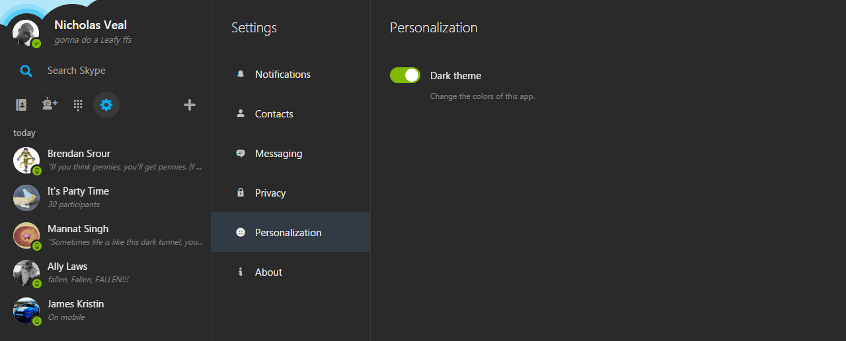Open the It's Party Time group
Image resolution: width=846 pixels, height=341 pixels.
(x=106, y=198)
